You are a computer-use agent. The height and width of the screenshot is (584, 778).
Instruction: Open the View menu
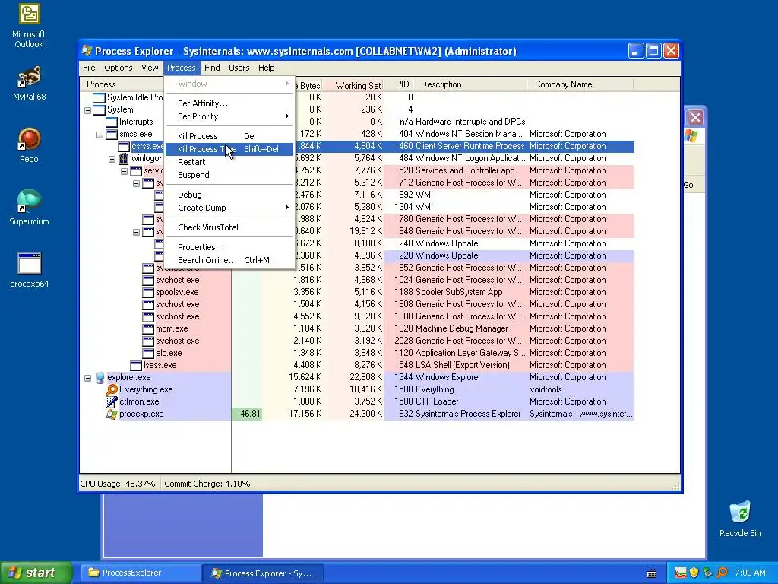coord(150,68)
